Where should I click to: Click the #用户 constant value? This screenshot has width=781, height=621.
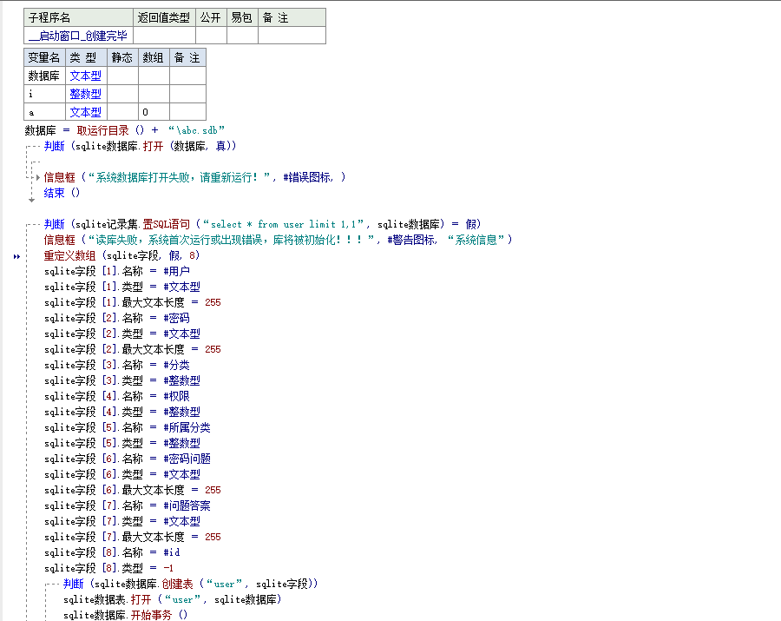click(177, 271)
